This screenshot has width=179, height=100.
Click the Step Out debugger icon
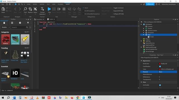pyautogui.click(x=79, y=9)
